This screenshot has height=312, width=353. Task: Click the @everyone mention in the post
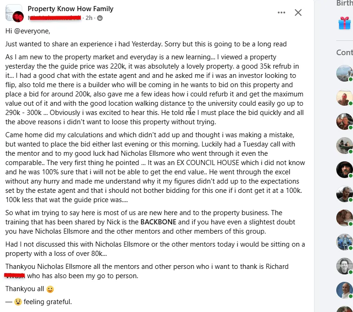(32, 31)
